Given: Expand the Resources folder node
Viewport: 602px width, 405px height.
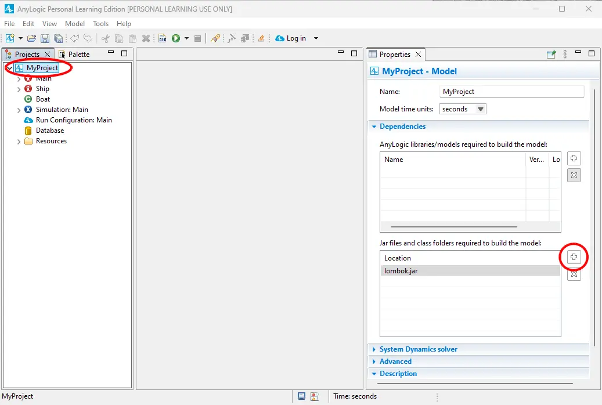Looking at the screenshot, I should [x=19, y=142].
